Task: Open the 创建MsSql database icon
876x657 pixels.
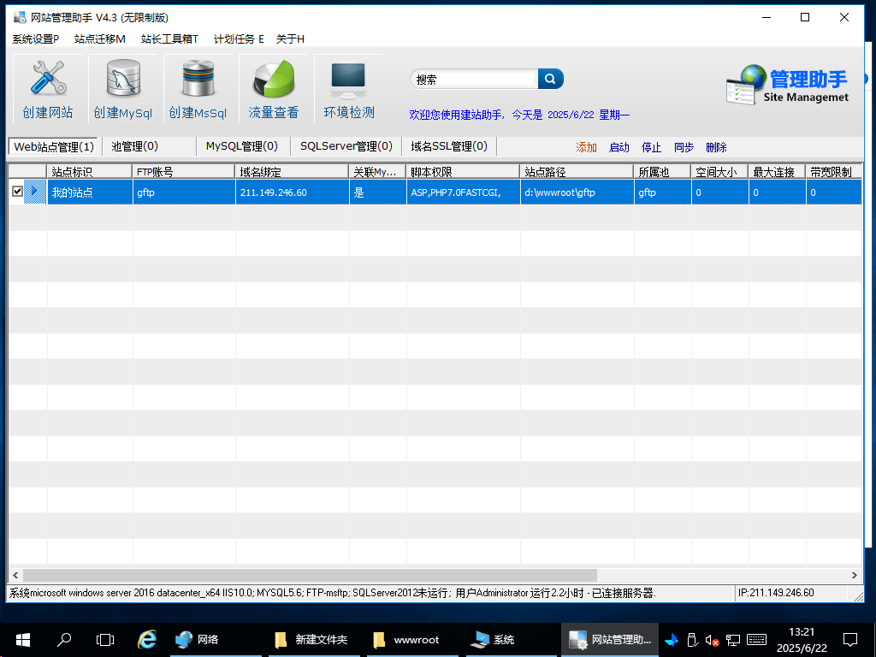Action: tap(198, 89)
